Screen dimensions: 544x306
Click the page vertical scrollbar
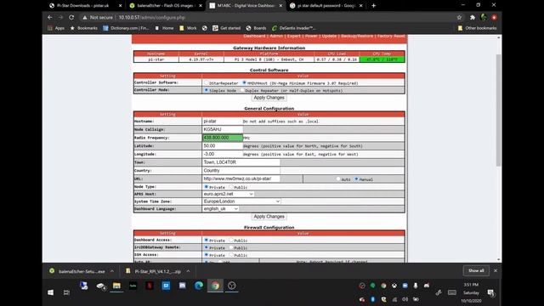[499, 110]
